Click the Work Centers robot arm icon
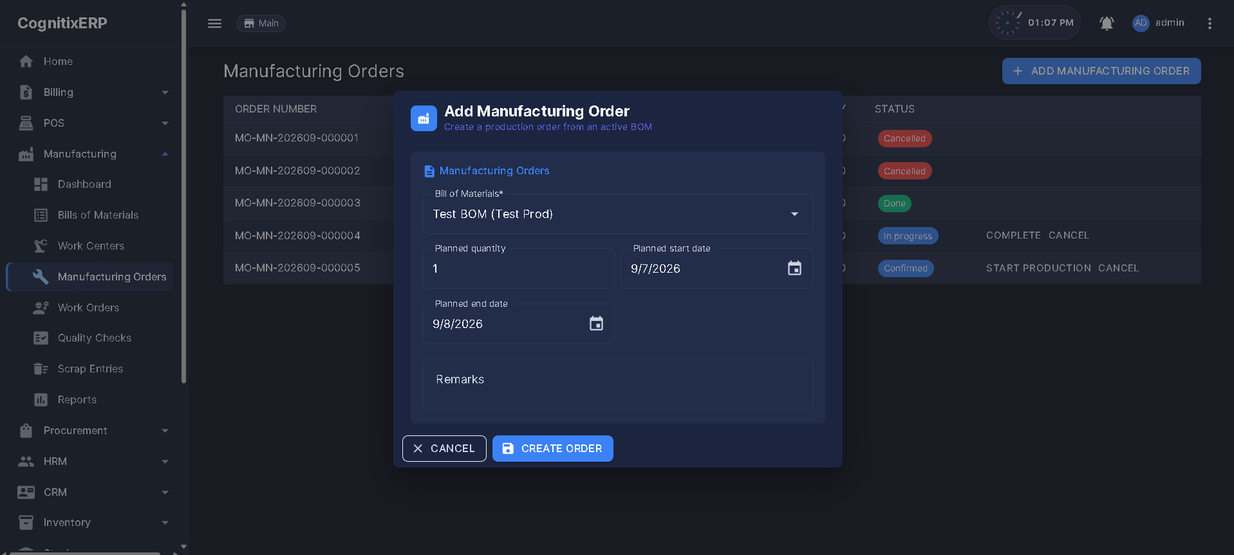The width and height of the screenshot is (1234, 555). coord(41,246)
